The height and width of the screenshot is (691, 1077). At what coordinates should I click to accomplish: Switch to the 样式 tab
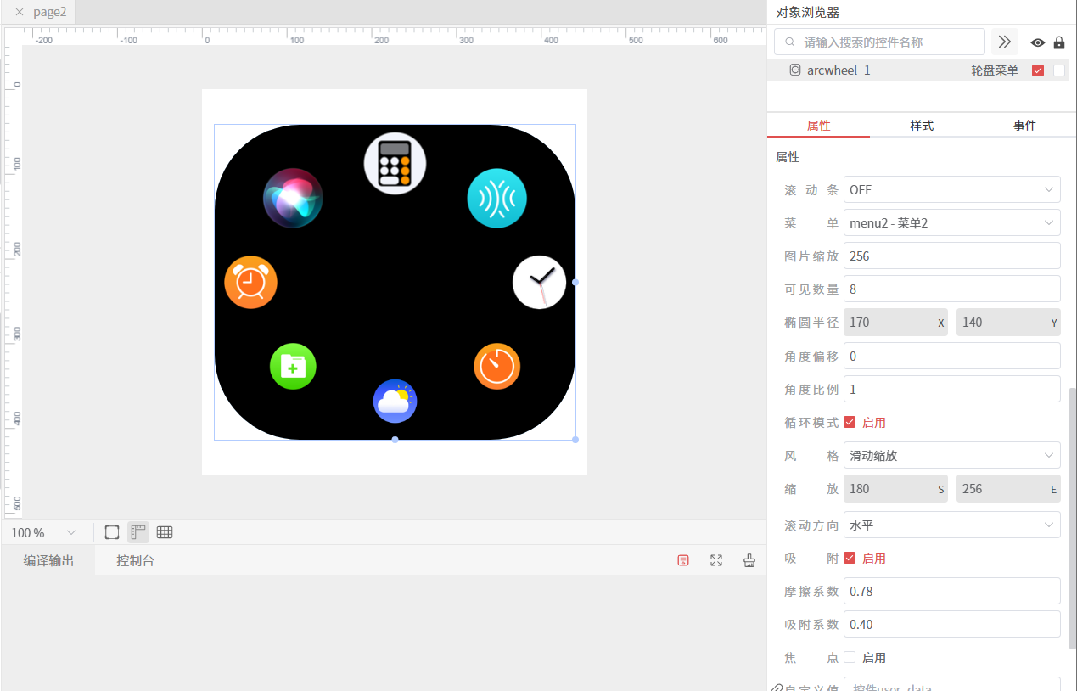pyautogui.click(x=922, y=126)
